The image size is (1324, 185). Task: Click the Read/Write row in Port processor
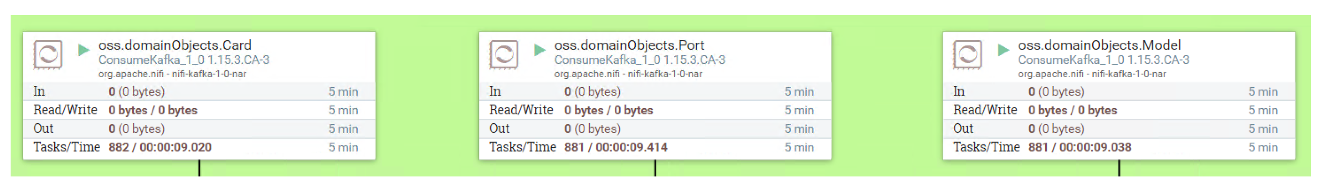coord(655,110)
